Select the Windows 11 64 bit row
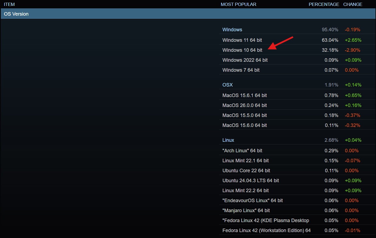The image size is (376, 238). pos(242,40)
